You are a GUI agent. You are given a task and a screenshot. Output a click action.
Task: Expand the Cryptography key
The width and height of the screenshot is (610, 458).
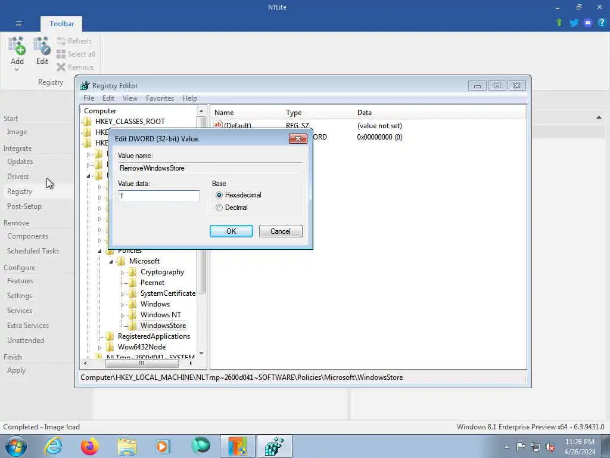click(x=122, y=273)
